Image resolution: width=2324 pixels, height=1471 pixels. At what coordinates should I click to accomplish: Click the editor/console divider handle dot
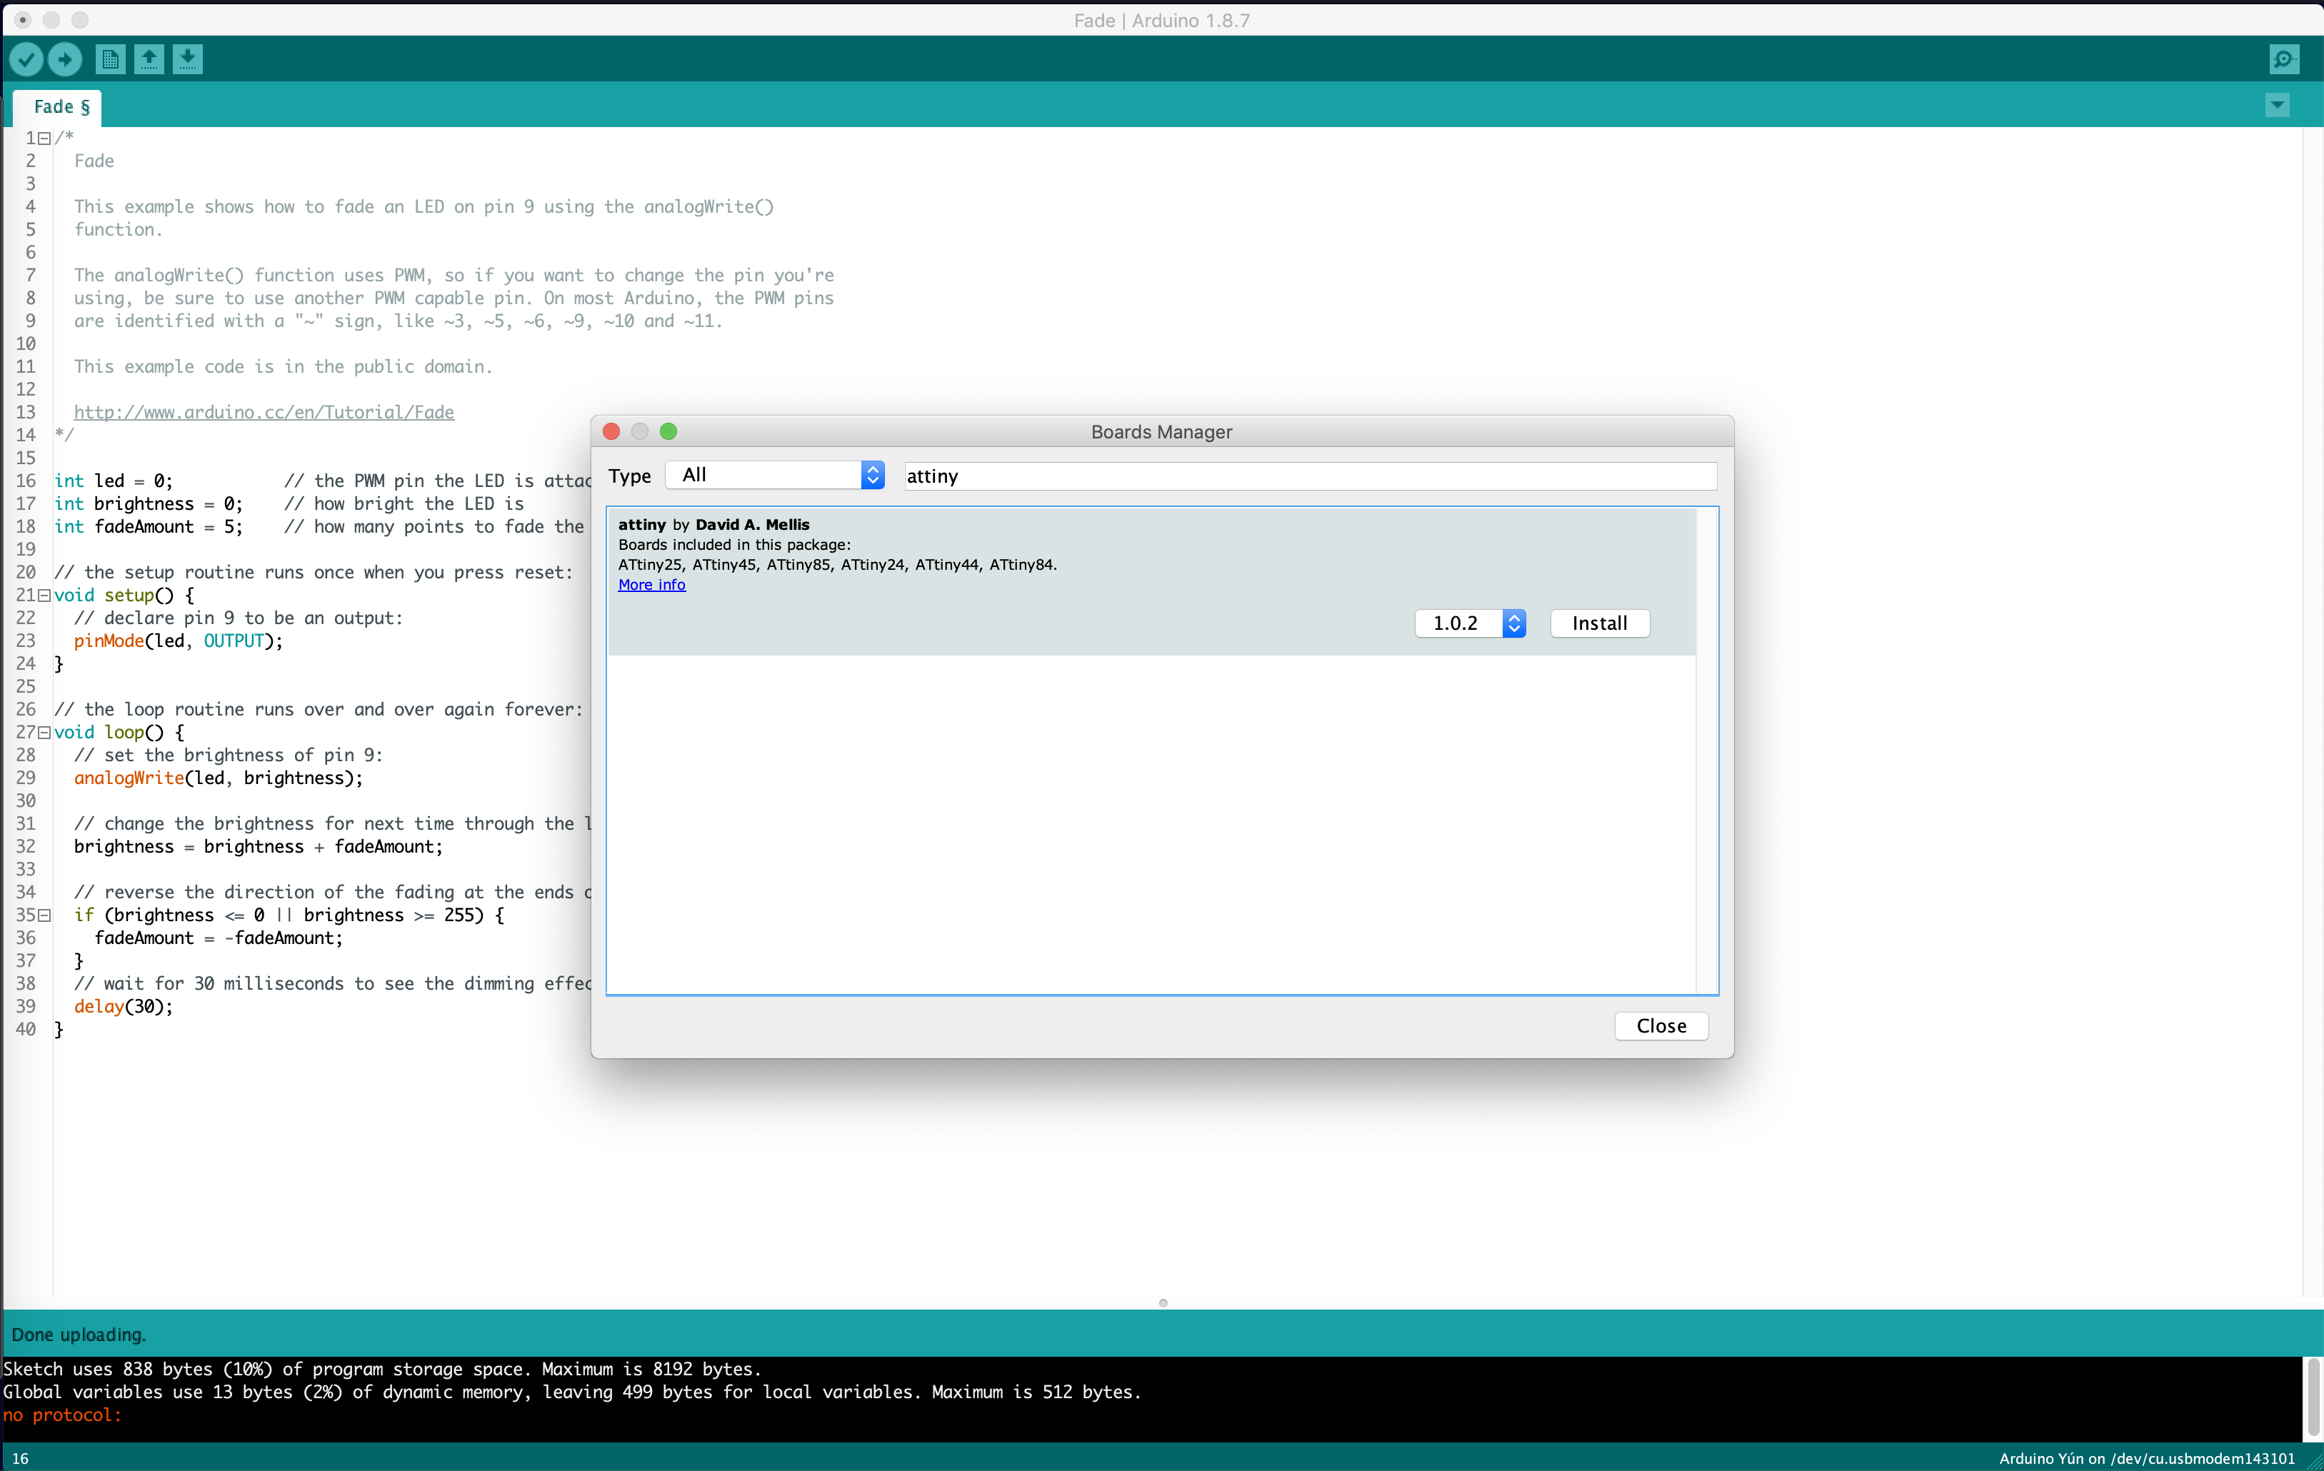(1163, 1303)
